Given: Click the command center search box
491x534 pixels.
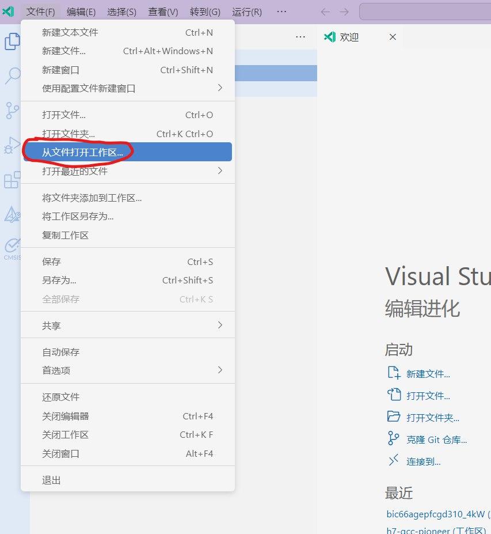Looking at the screenshot, I should pyautogui.click(x=425, y=12).
